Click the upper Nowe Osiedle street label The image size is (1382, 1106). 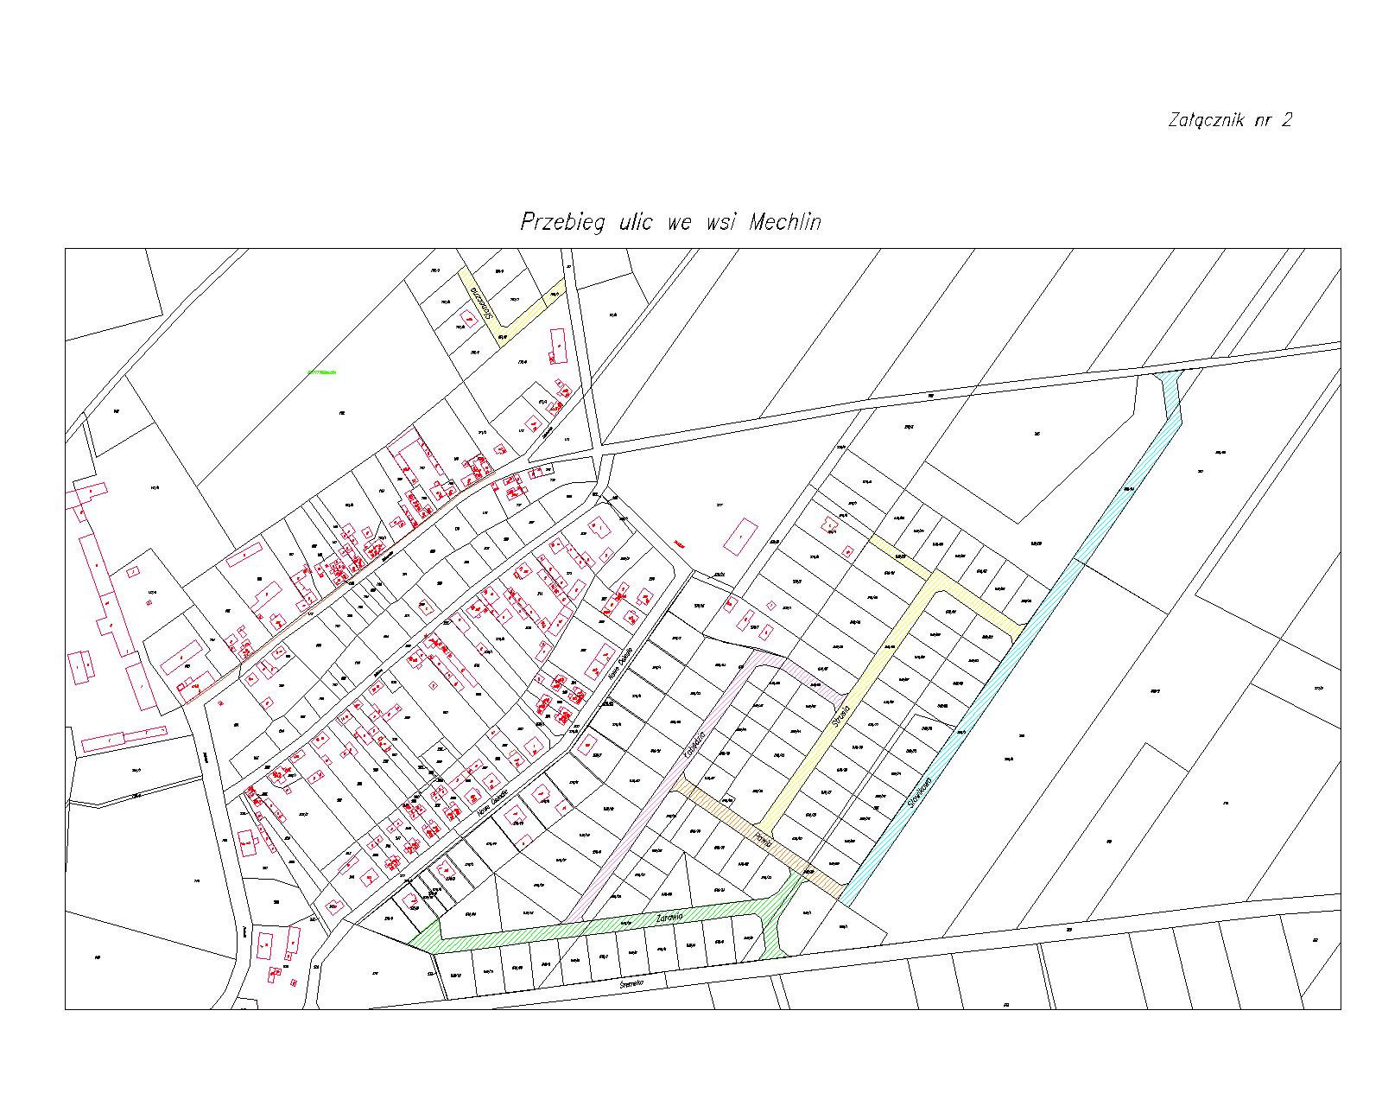click(621, 662)
